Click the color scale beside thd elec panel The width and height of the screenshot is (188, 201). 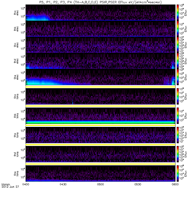178,61
